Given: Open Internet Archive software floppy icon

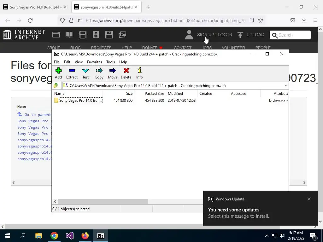Looking at the screenshot, I should click(x=109, y=35).
